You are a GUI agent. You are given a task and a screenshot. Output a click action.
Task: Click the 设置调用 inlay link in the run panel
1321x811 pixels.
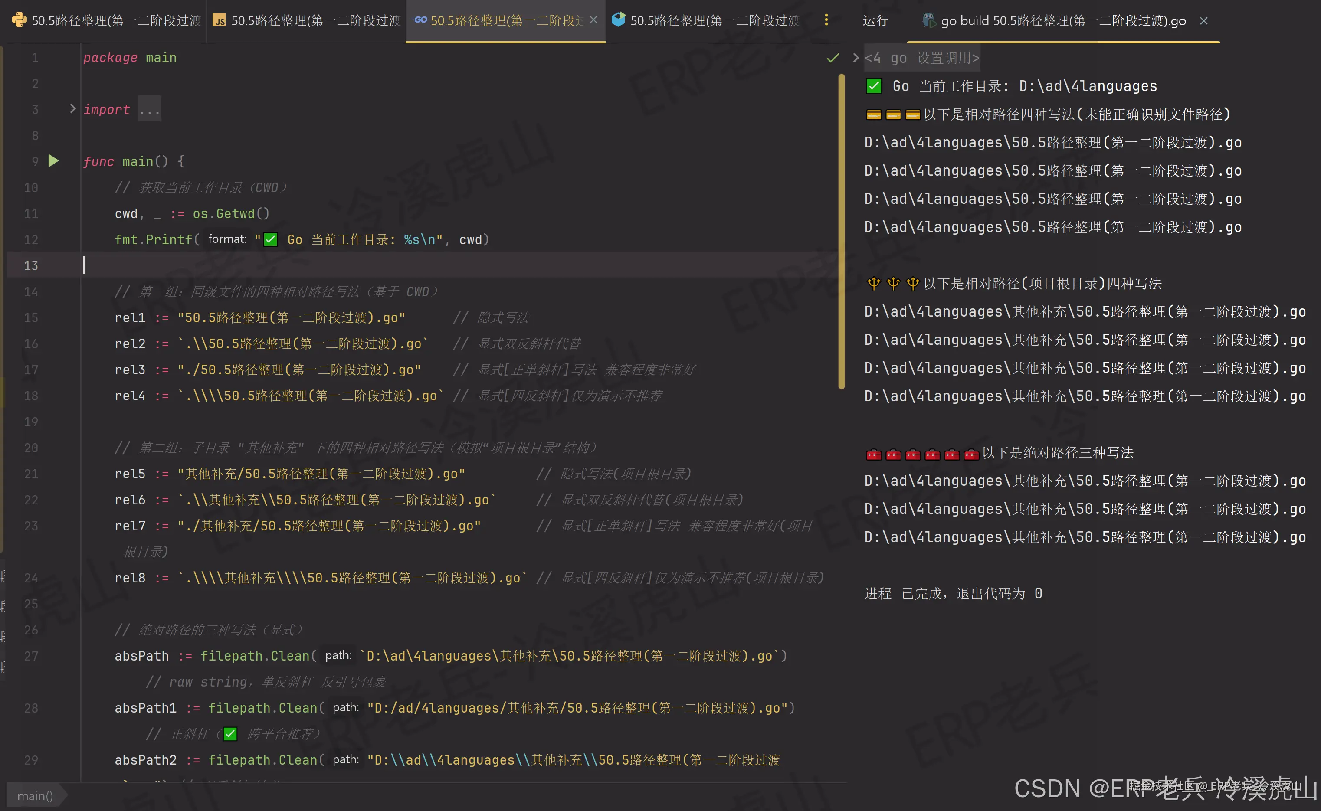[x=945, y=57]
